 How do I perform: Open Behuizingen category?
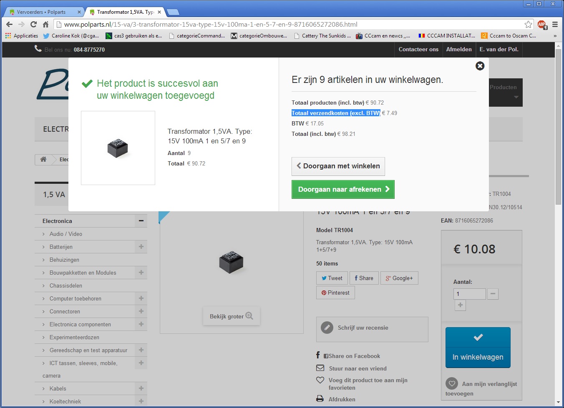(x=64, y=260)
